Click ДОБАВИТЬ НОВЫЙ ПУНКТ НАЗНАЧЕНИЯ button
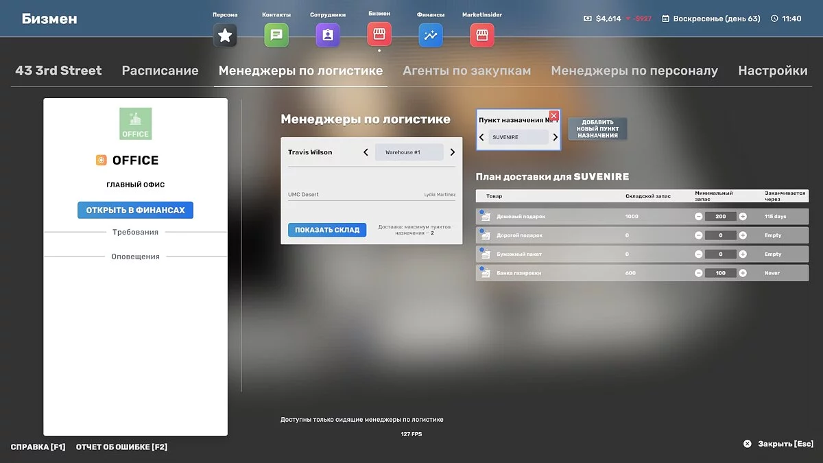This screenshot has height=463, width=823. pos(597,129)
